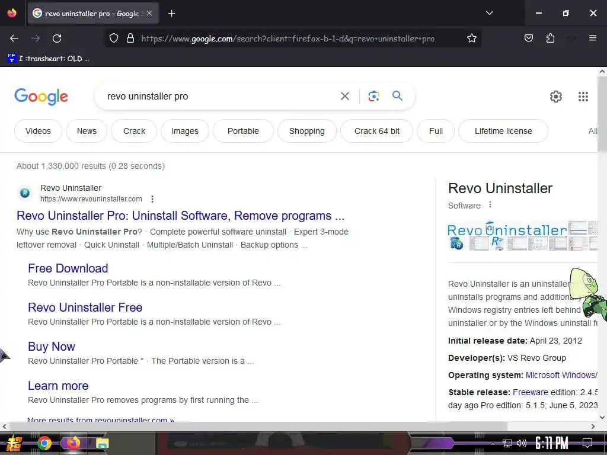Click the horizontal scrollbar left arrow
The height and width of the screenshot is (455, 607).
[x=4, y=427]
